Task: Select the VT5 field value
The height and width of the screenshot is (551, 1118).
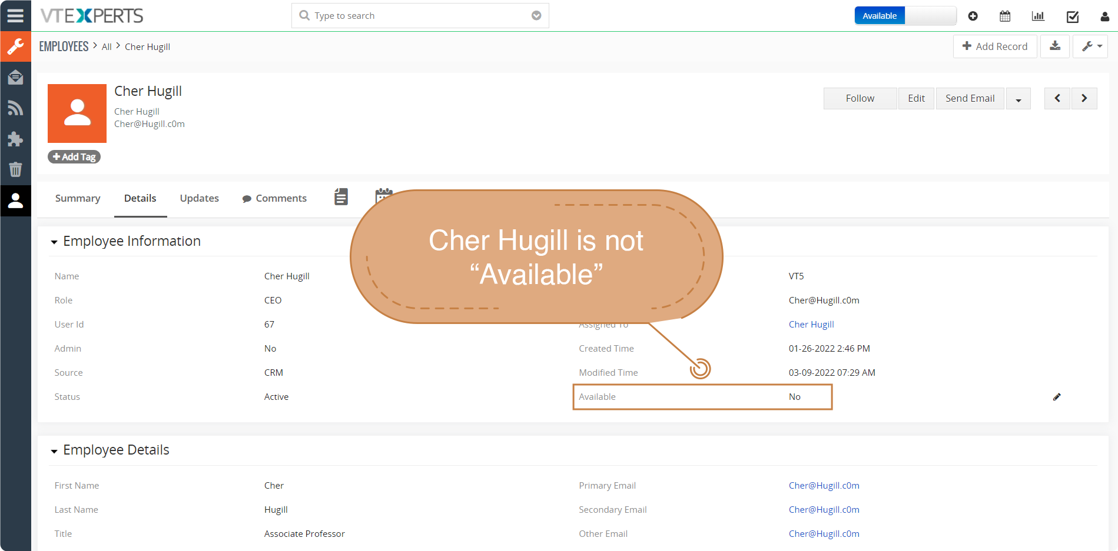Action: point(797,276)
